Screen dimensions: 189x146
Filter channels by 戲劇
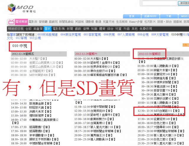tap(78, 29)
